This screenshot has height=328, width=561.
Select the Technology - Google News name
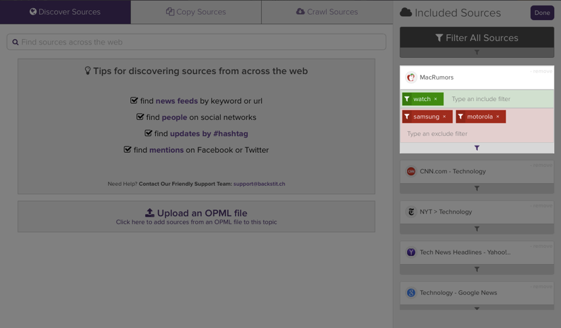[x=458, y=293]
